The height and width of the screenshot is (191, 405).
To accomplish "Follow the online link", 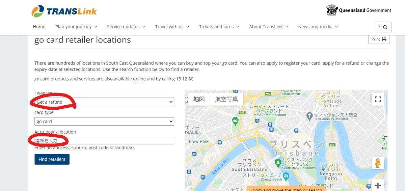I will 139,79.
